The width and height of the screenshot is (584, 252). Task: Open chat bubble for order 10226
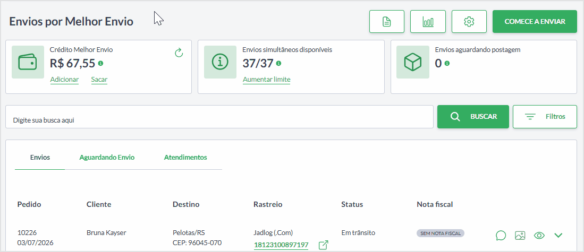coord(501,235)
